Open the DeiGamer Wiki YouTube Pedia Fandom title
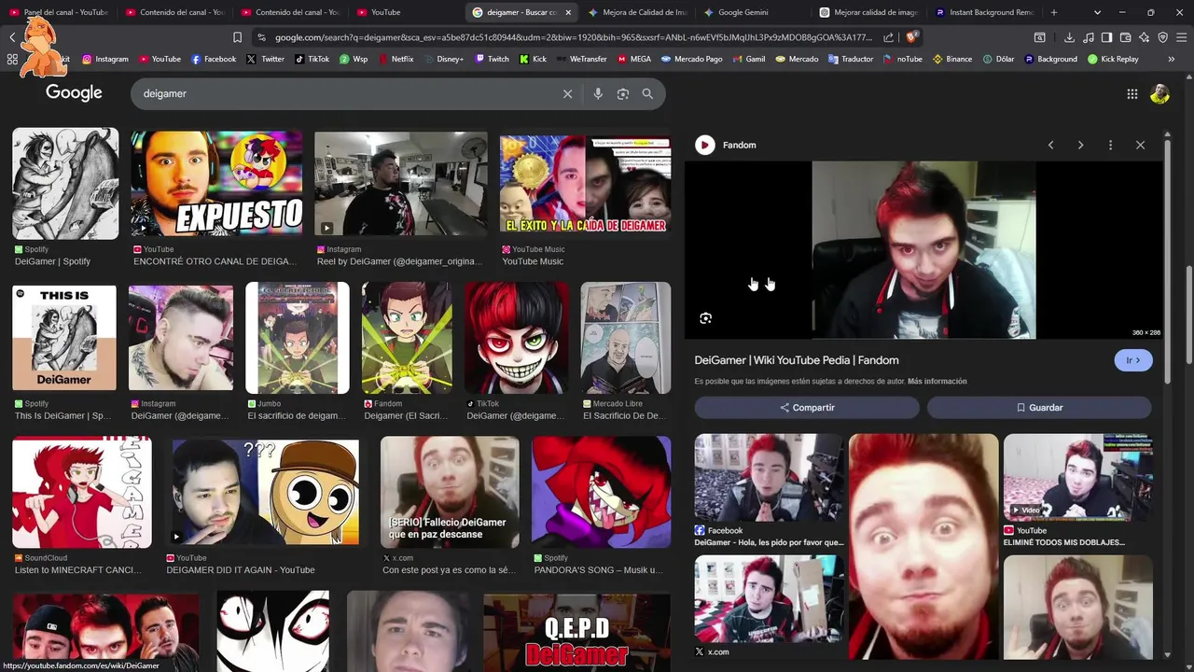1194x672 pixels. [797, 360]
